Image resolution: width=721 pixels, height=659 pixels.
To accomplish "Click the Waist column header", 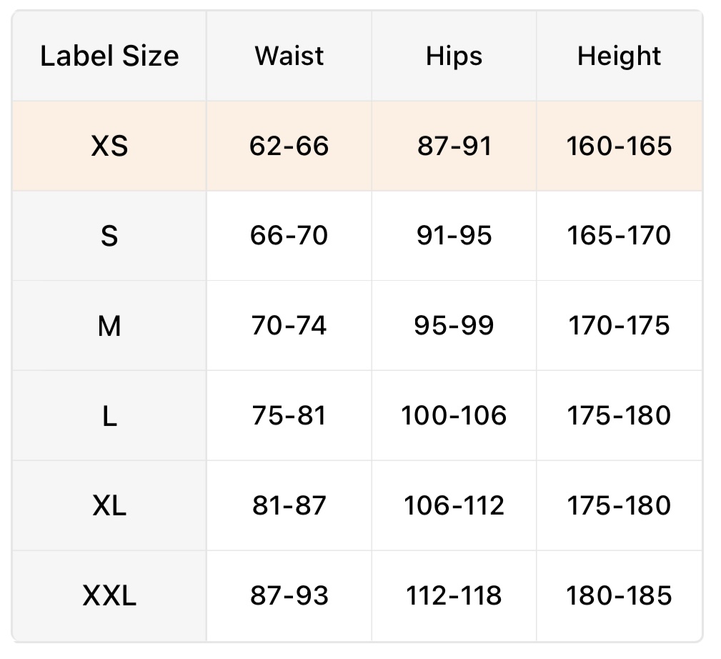I will click(x=289, y=56).
